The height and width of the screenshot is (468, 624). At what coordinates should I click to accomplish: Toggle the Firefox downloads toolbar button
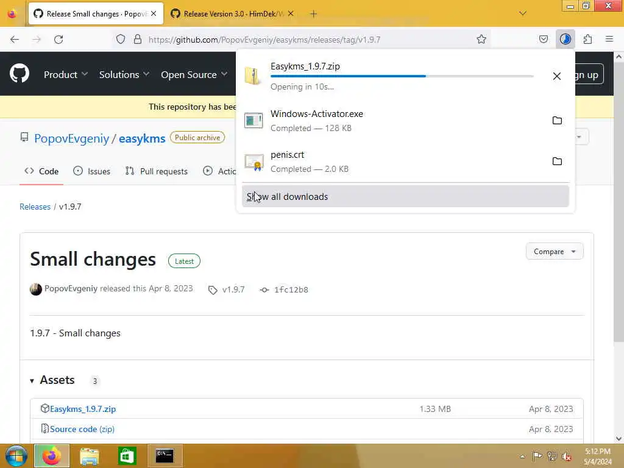565,39
